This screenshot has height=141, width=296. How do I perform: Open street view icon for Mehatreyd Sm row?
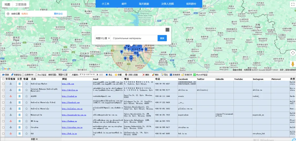[x=19, y=115]
